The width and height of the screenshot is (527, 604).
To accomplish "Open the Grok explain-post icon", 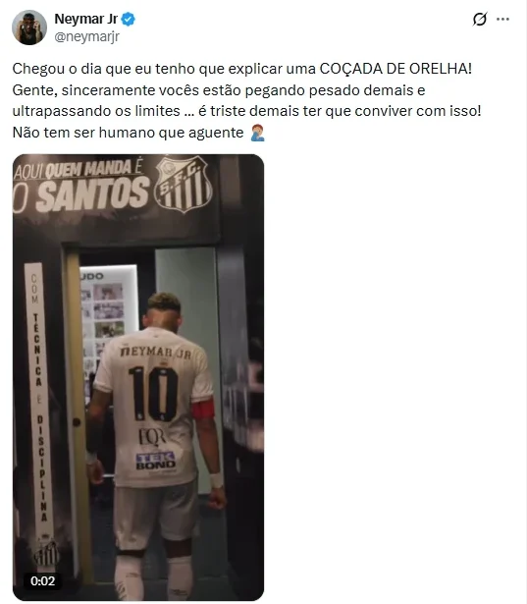I will [x=480, y=19].
